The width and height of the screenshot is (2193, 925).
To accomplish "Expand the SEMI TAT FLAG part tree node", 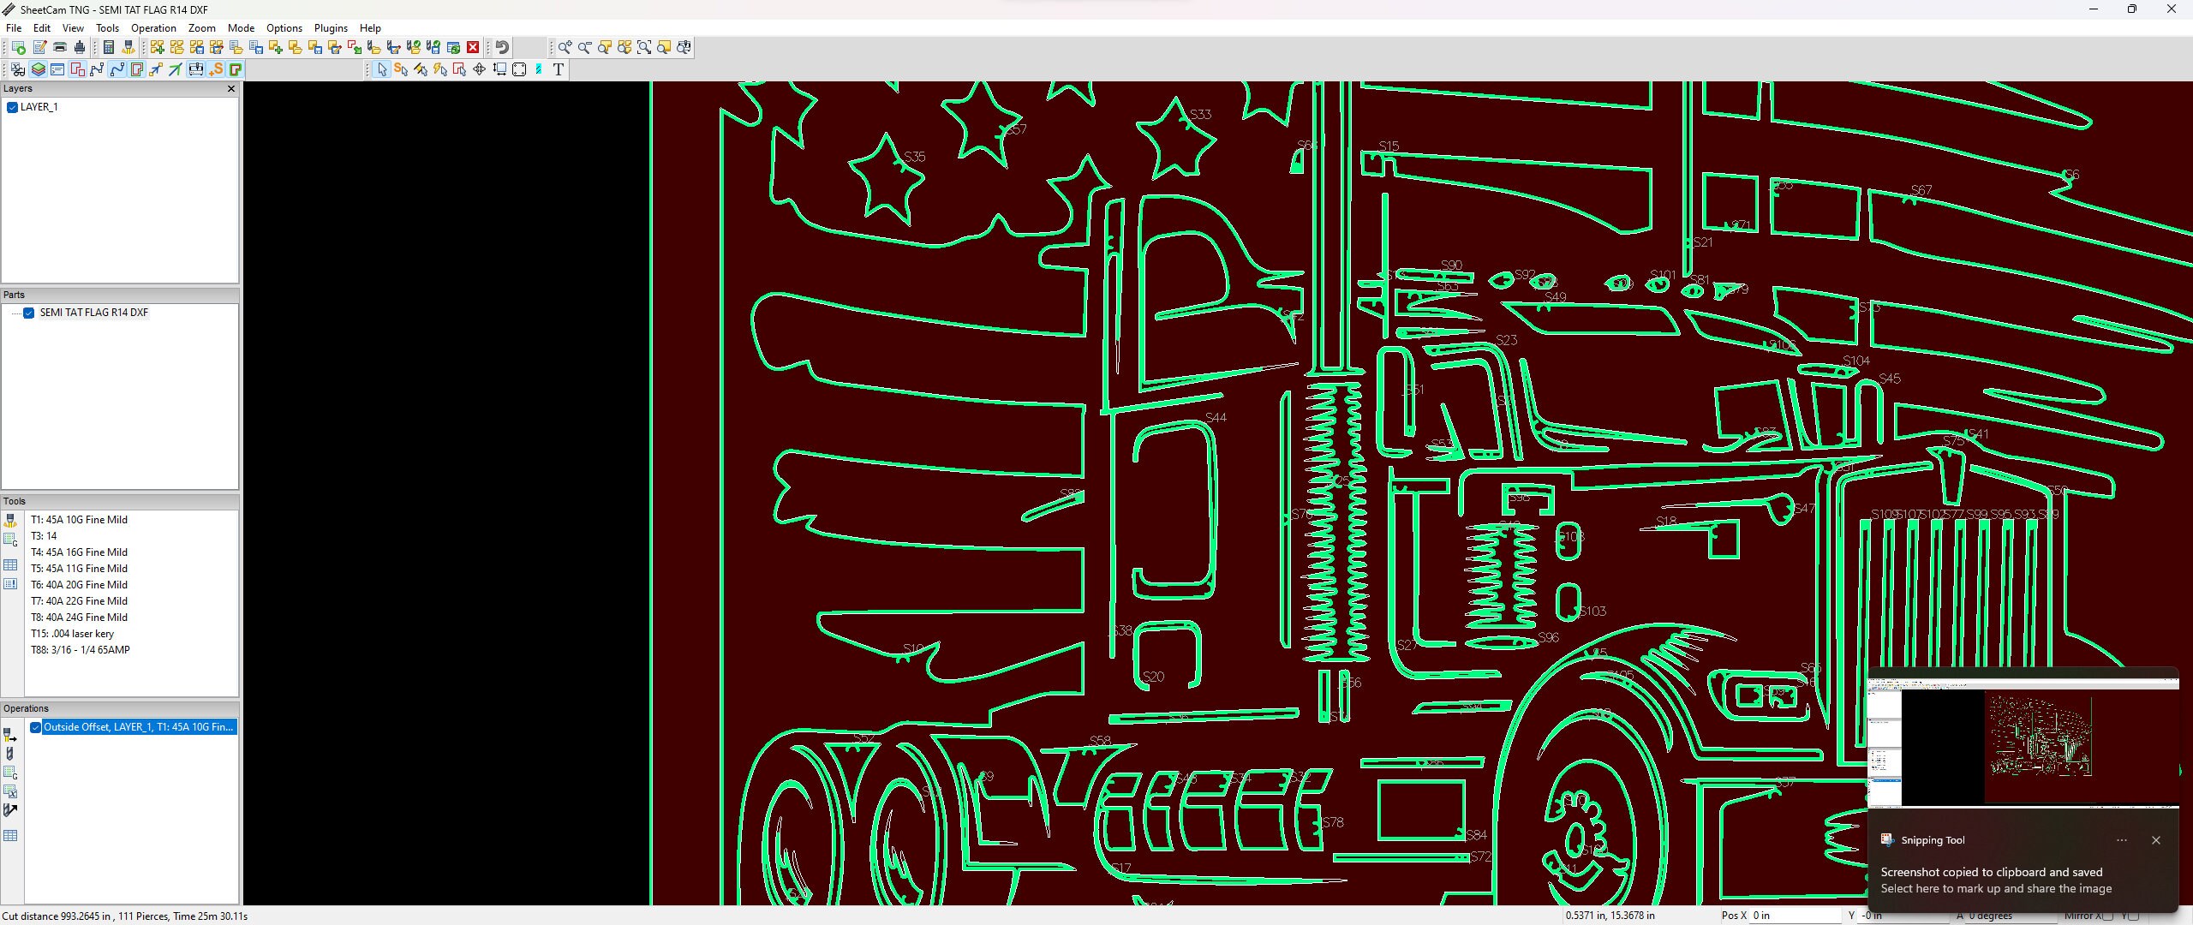I will (x=17, y=313).
